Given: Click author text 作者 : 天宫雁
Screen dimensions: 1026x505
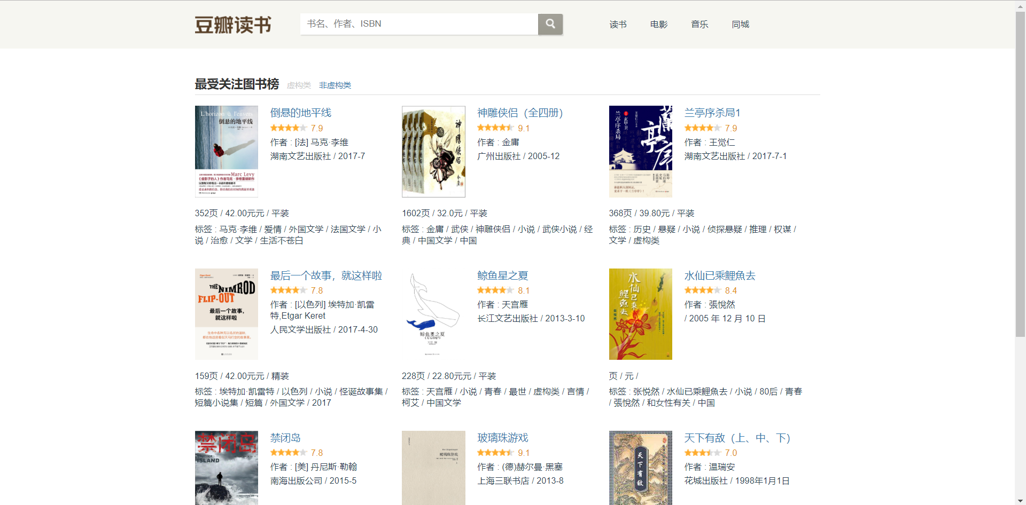Looking at the screenshot, I should [502, 304].
